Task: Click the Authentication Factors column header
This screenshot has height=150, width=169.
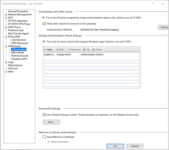Action: click(x=110, y=55)
